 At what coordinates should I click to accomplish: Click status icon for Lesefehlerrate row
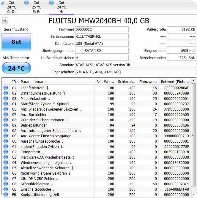pyautogui.click(x=6, y=88)
